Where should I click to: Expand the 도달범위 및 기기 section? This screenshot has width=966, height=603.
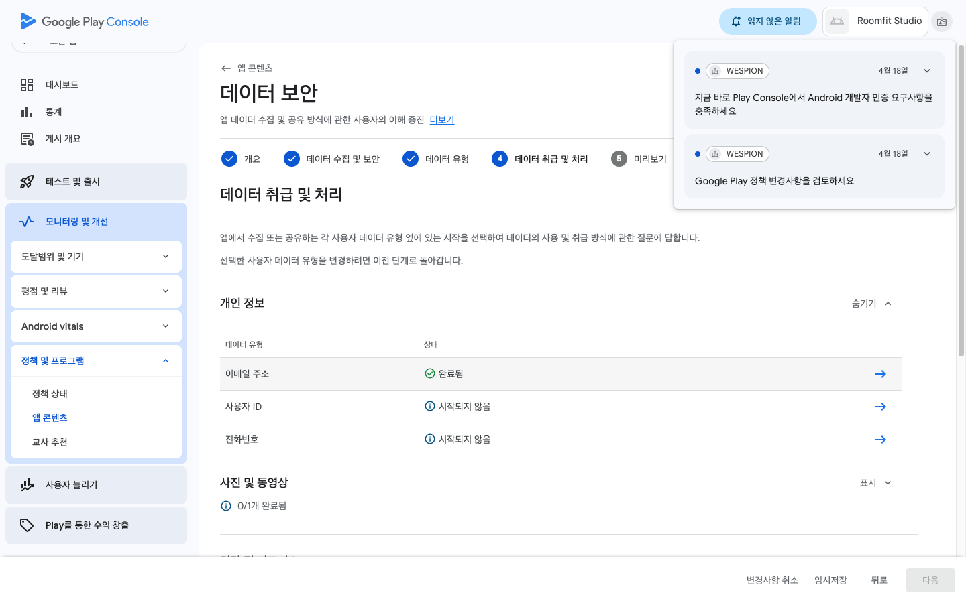click(x=96, y=257)
